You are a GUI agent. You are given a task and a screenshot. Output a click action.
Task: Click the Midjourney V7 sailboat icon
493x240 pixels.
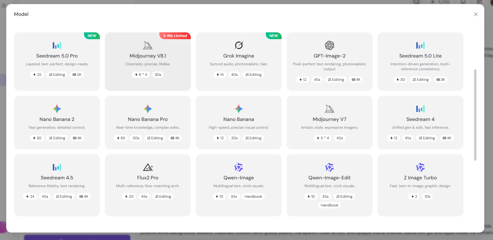tap(330, 109)
